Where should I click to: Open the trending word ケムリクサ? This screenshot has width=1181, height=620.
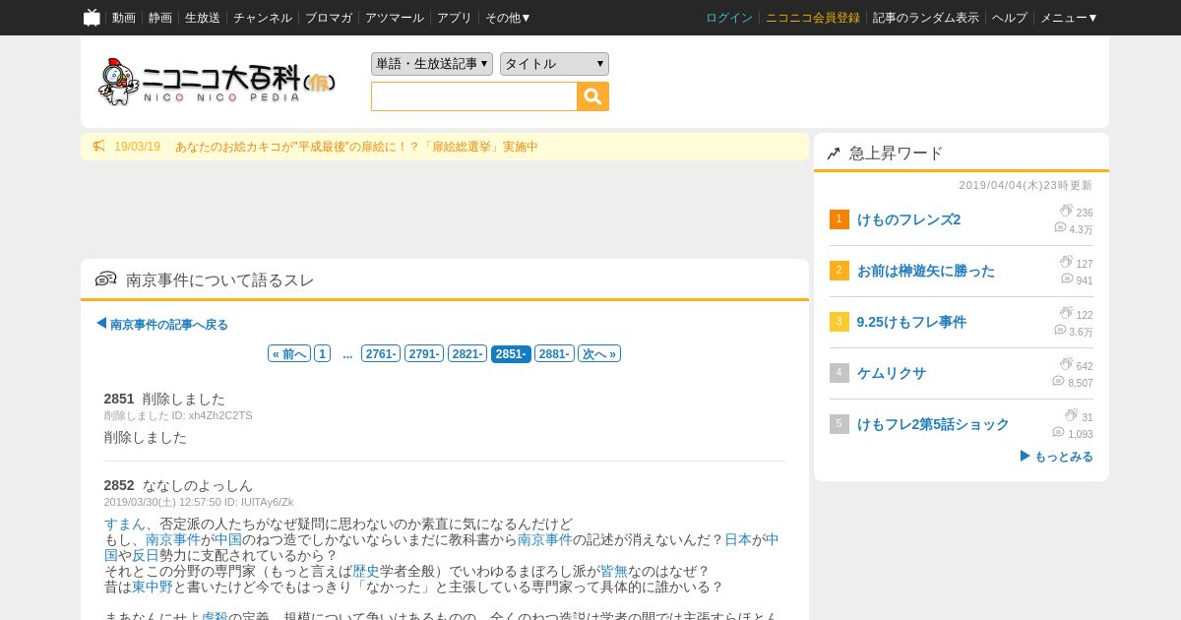892,373
